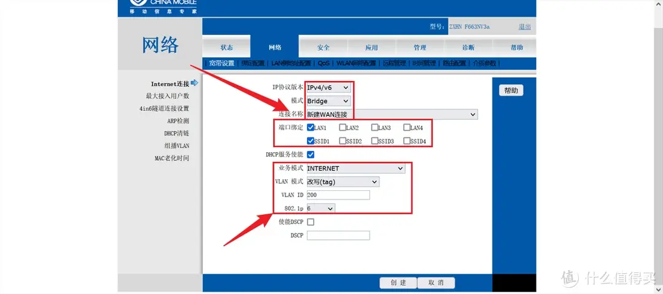Switch to the 安全 tab
Screen dimensions: 663x294
(x=324, y=48)
